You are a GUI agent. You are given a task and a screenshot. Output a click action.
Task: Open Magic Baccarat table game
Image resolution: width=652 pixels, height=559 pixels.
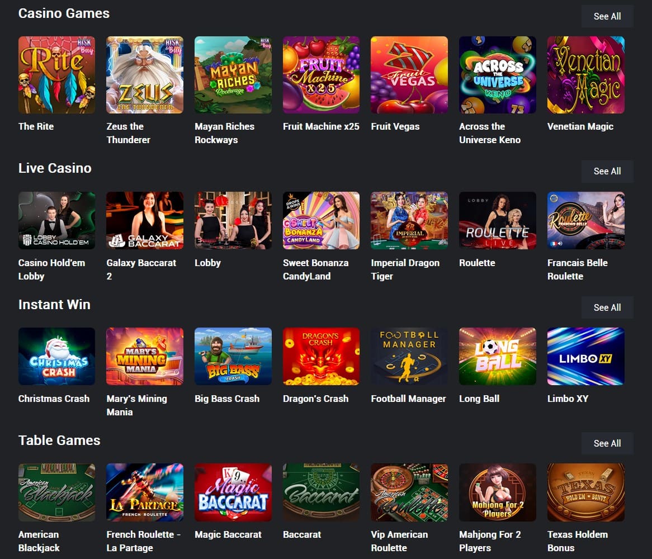pyautogui.click(x=233, y=492)
